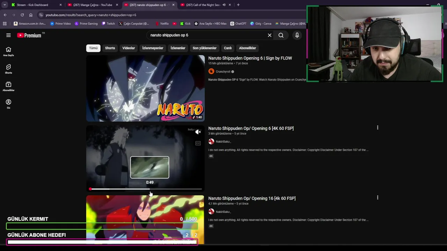Start voice search with the microphone
Screen dimensions: 447x251
[297, 35]
